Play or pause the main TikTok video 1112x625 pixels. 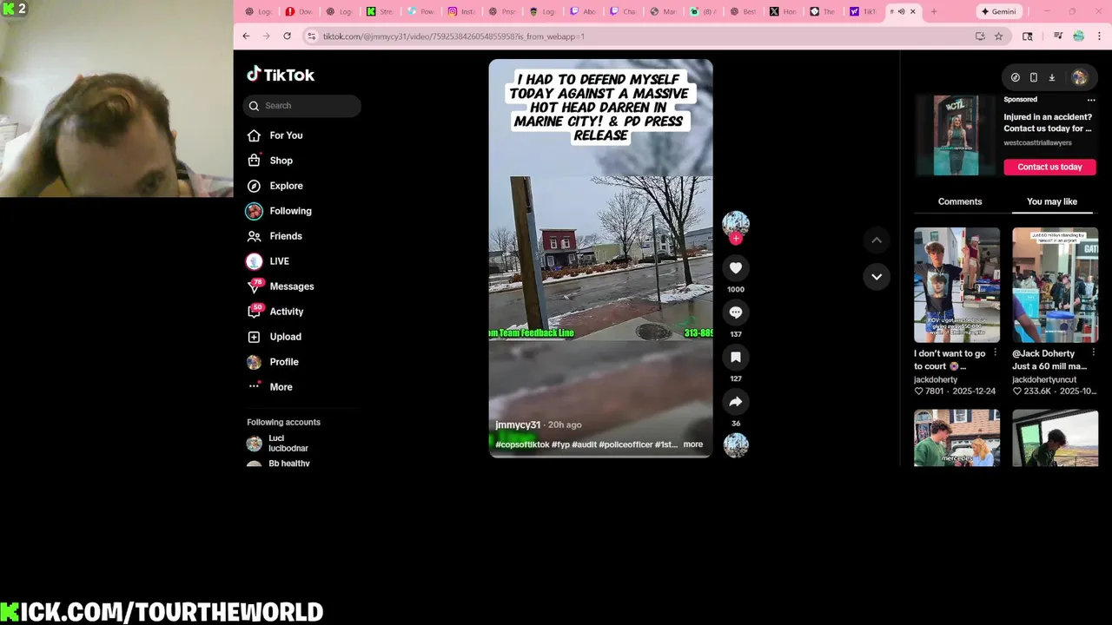coord(600,259)
